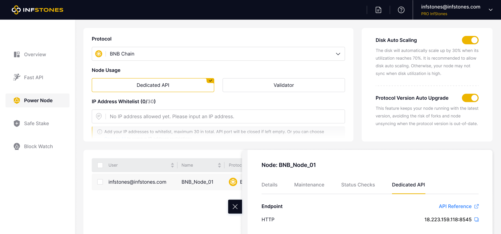Tick the select-all checkbox in table header
Screen dimensions: 501x234
click(x=100, y=165)
